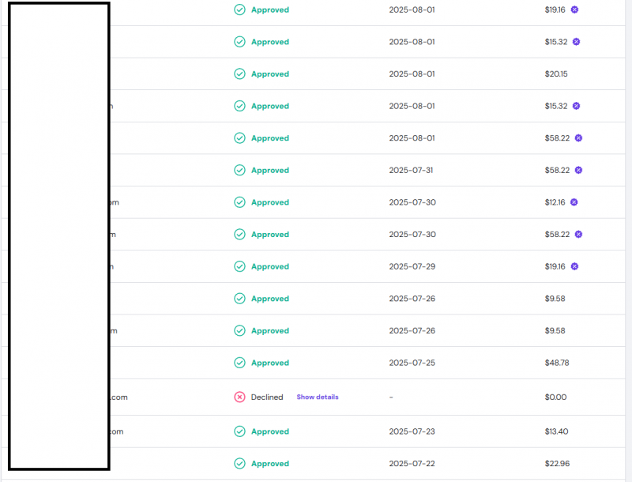Click the date 2025-07-31

coord(412,170)
